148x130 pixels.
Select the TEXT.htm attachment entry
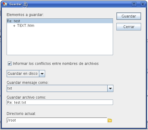point(26,26)
